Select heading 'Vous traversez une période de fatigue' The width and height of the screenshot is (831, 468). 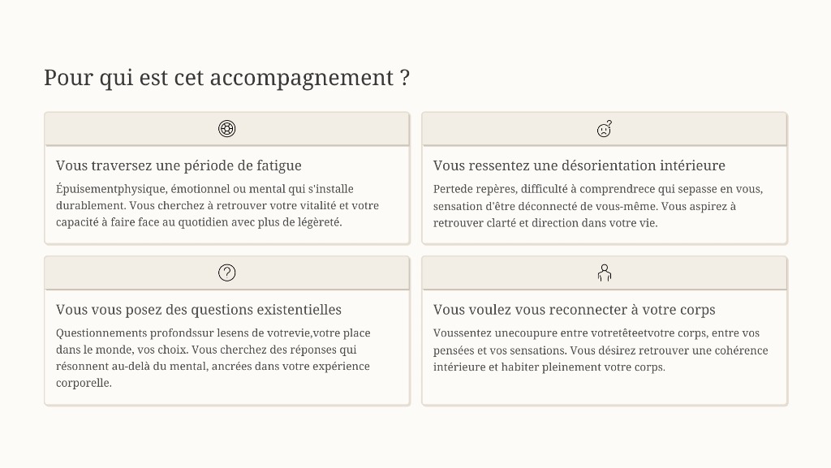point(179,165)
